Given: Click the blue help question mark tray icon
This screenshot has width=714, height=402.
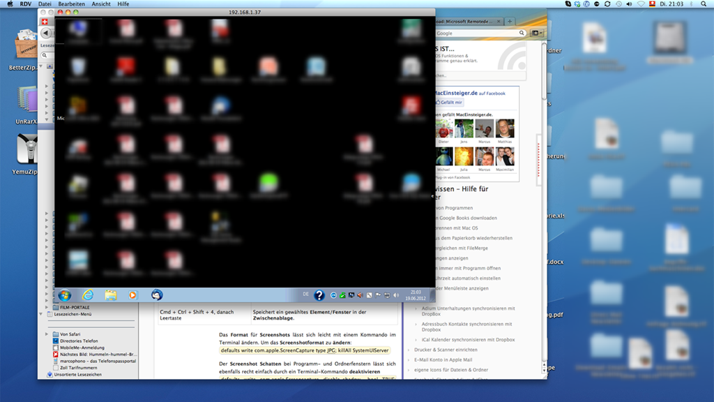Looking at the screenshot, I should pos(319,295).
